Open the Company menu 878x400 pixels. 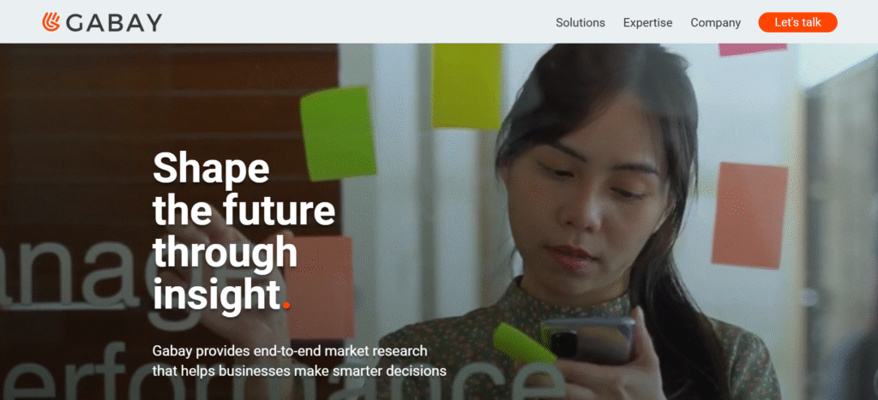716,22
